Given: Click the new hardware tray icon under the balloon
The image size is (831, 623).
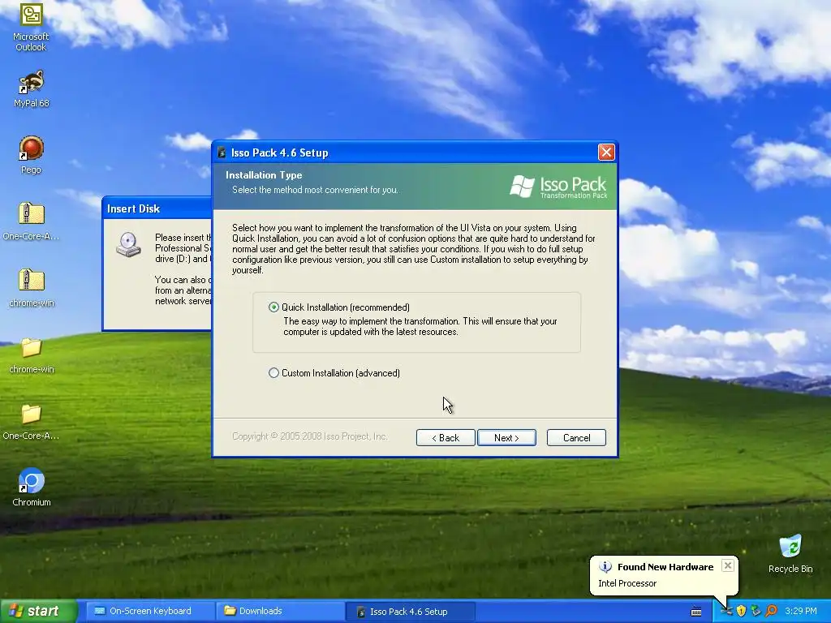Looking at the screenshot, I should [726, 612].
